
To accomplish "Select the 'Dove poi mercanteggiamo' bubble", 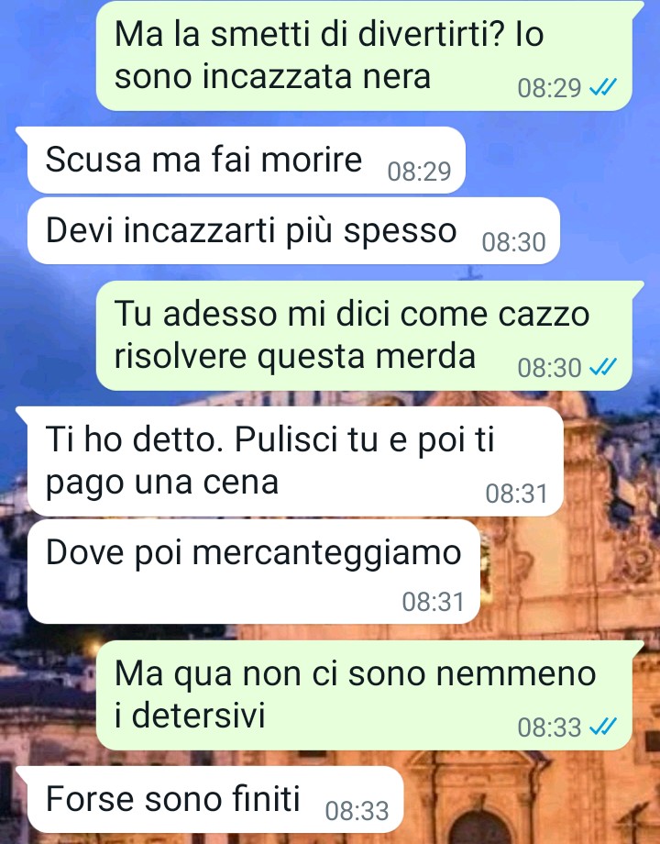I will pyautogui.click(x=253, y=572).
